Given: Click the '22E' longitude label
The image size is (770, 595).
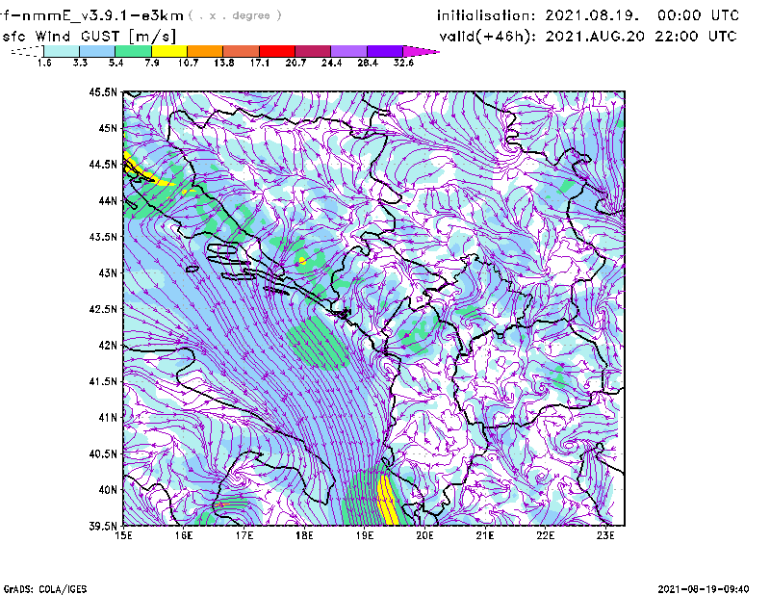Looking at the screenshot, I should point(546,535).
